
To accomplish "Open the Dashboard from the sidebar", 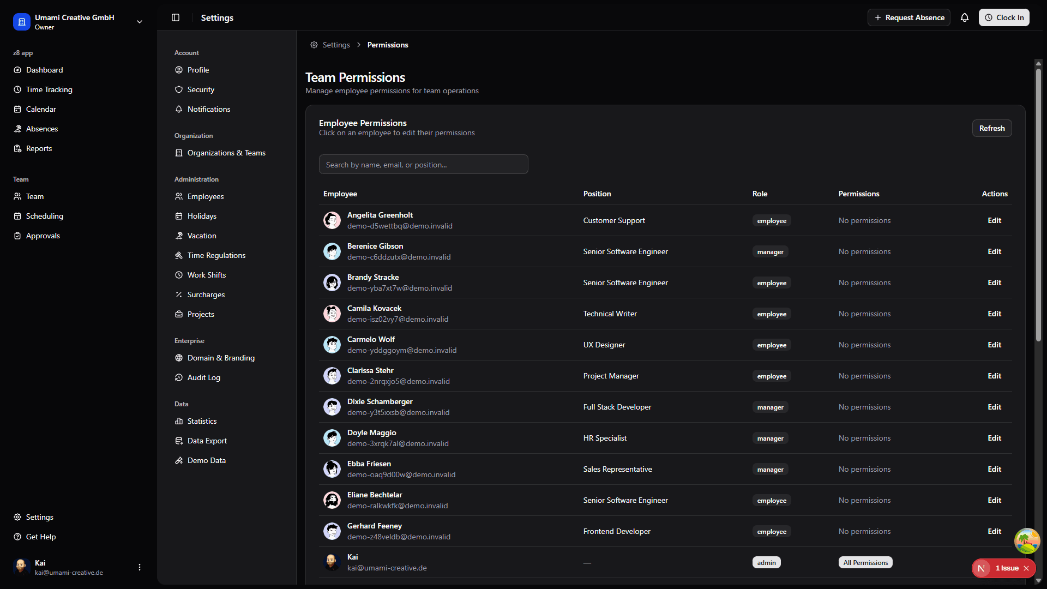I will click(x=44, y=70).
